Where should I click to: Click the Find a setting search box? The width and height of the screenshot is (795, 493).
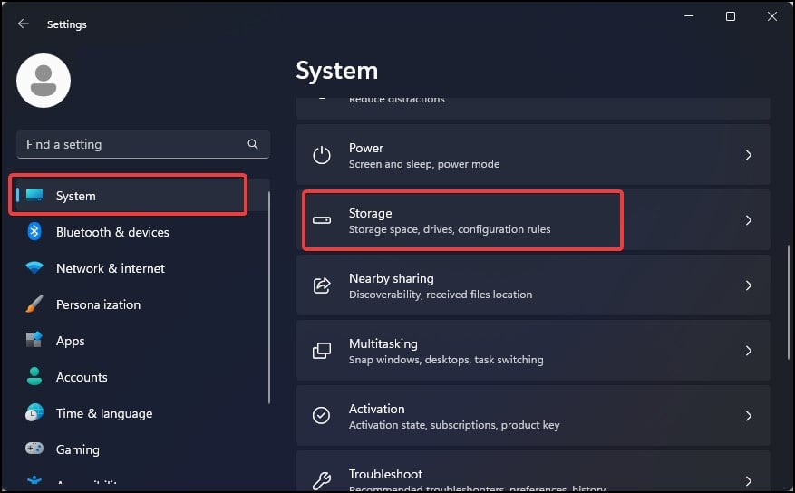(x=143, y=144)
